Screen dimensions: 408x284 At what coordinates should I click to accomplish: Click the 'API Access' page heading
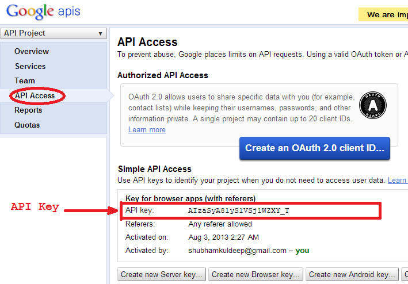point(147,42)
